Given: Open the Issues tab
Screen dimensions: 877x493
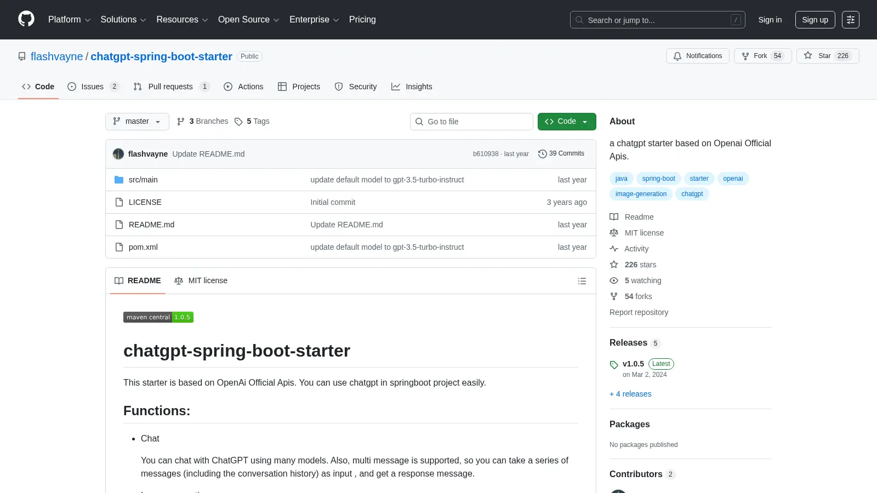Looking at the screenshot, I should (x=93, y=87).
